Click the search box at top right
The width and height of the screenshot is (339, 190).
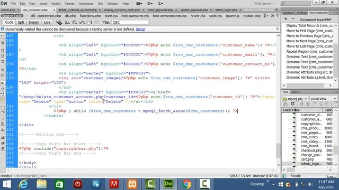[296, 4]
